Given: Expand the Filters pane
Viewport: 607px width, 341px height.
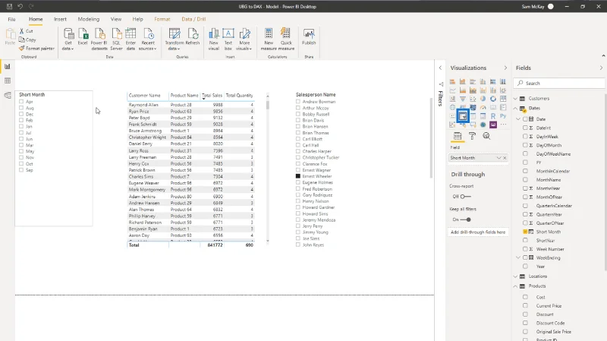Looking at the screenshot, I should point(440,68).
